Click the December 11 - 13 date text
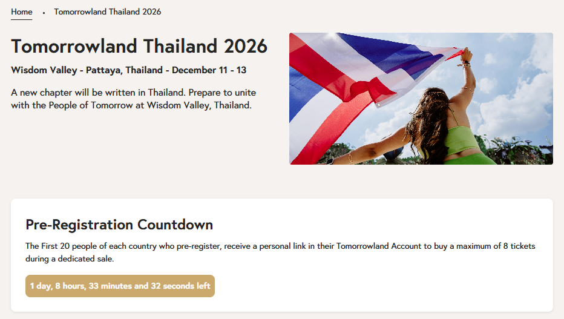The width and height of the screenshot is (564, 319). coord(209,70)
